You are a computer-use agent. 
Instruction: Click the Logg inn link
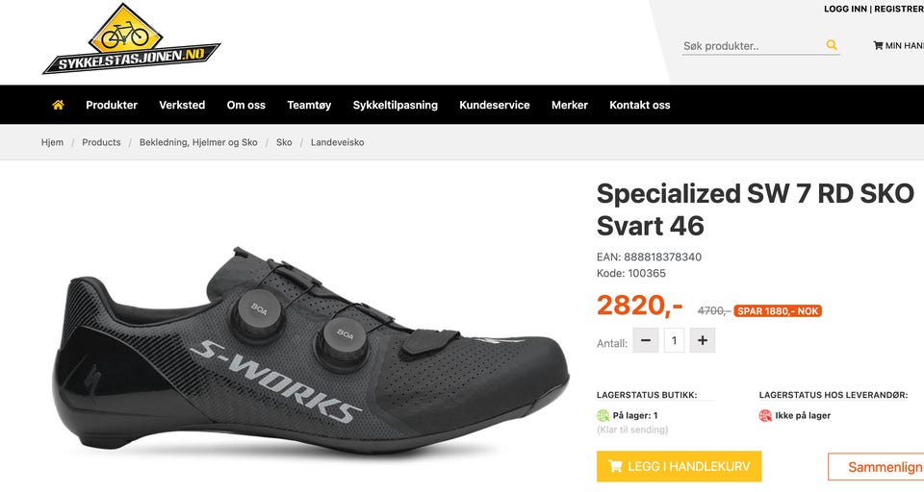tap(845, 9)
